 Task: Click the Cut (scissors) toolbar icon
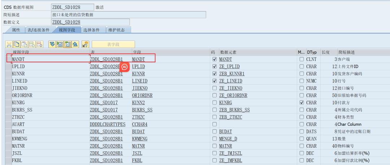9,44
